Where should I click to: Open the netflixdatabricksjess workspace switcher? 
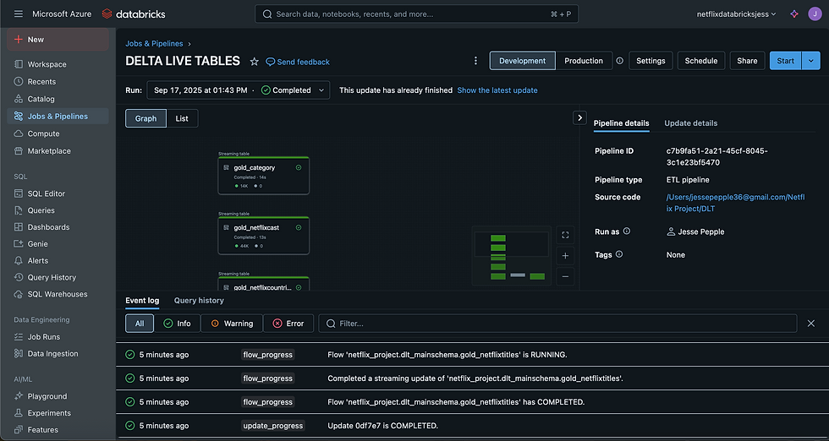coord(736,14)
